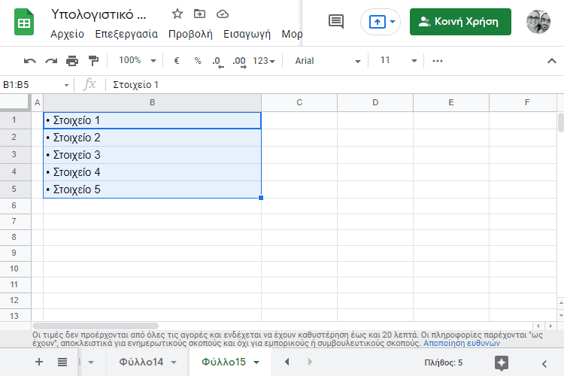Click the Κοινή Χρήση share button
Screen dimensions: 564x376
point(460,22)
